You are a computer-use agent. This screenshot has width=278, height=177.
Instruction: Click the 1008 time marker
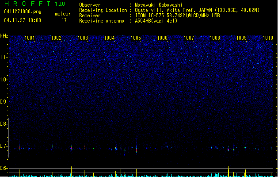click(215, 38)
